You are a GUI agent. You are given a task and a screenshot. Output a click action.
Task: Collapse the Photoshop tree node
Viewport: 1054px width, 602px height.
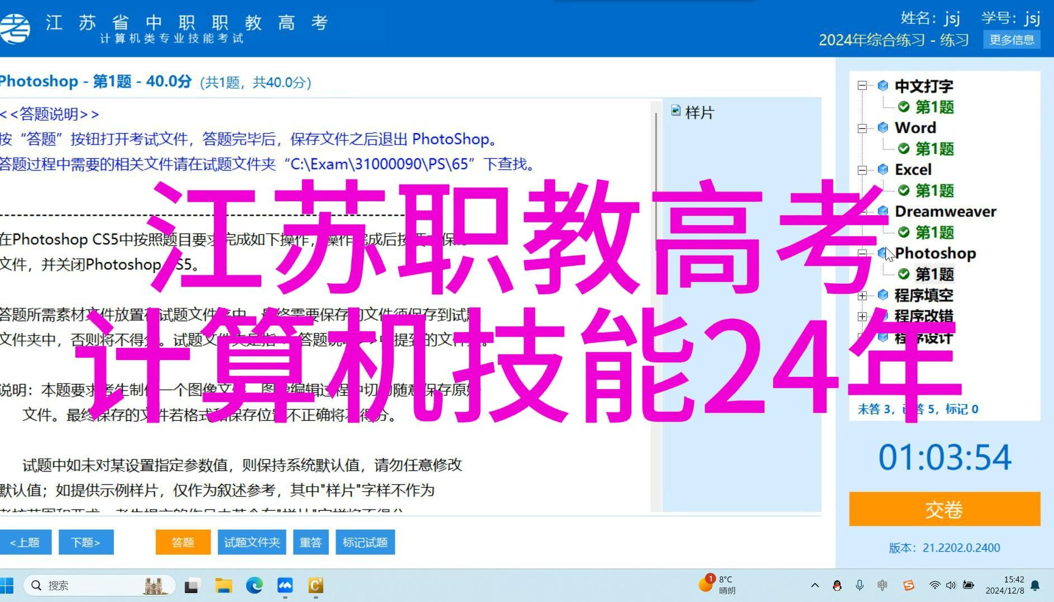(x=863, y=253)
